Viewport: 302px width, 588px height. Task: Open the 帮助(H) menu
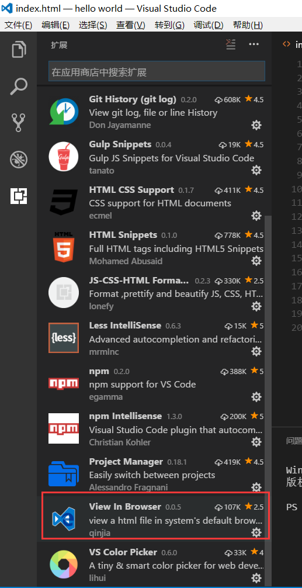(x=248, y=25)
